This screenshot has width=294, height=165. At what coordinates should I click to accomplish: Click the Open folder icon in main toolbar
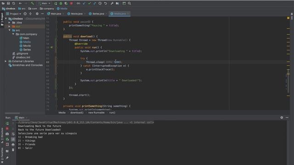coord(3,3)
